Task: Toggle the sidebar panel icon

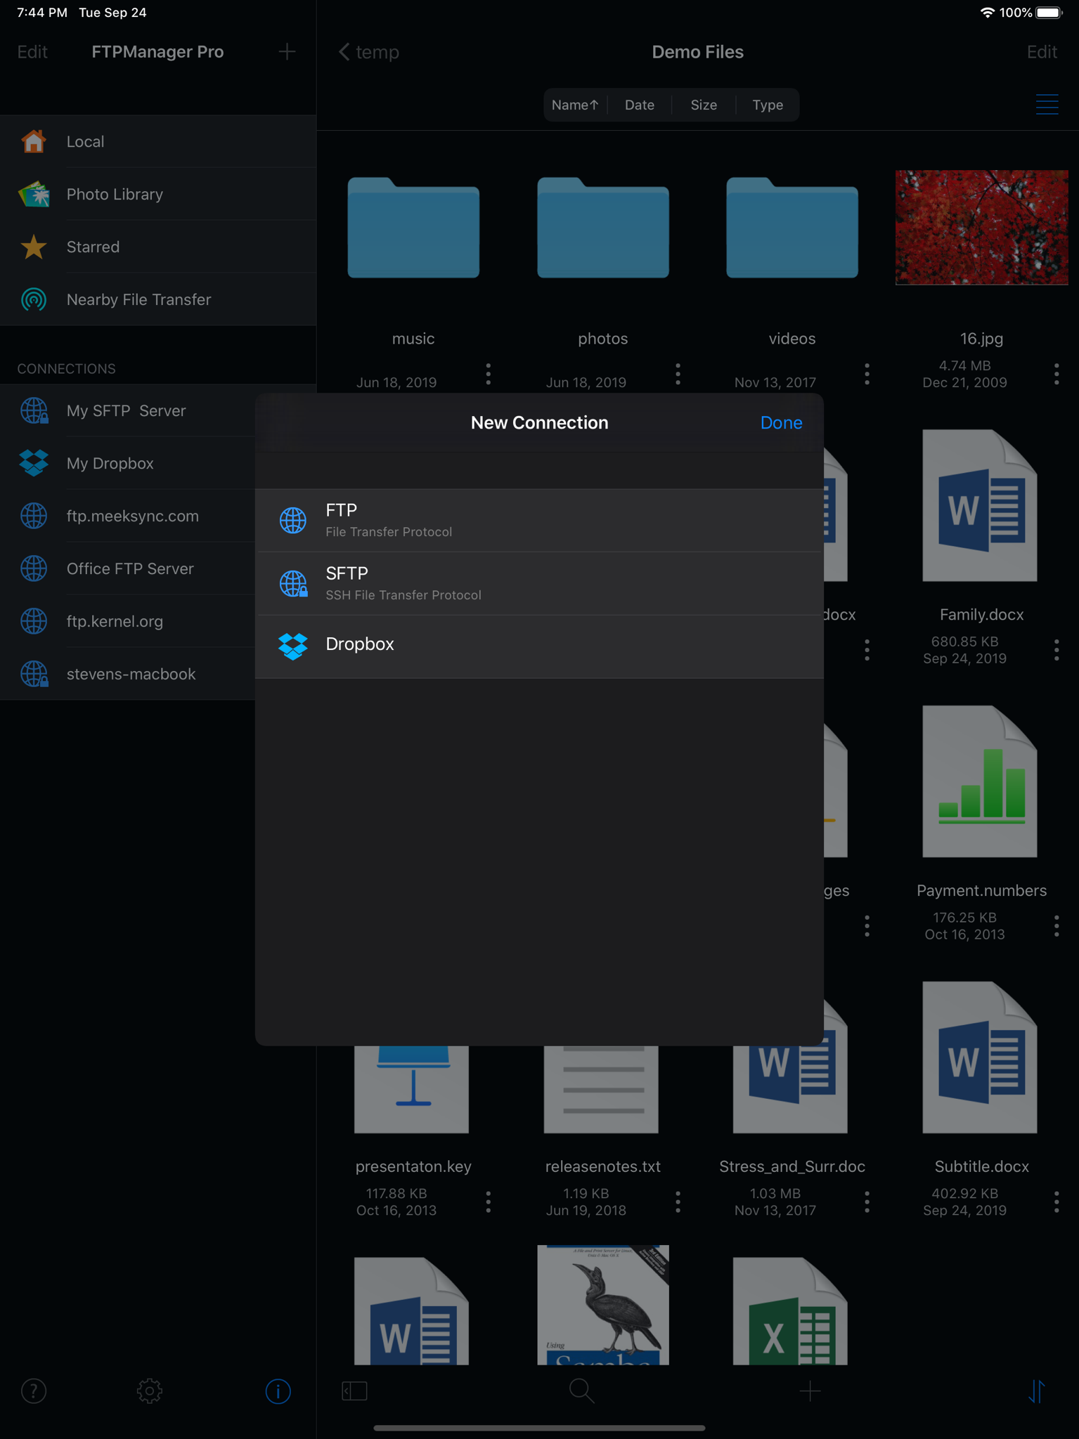Action: click(354, 1391)
